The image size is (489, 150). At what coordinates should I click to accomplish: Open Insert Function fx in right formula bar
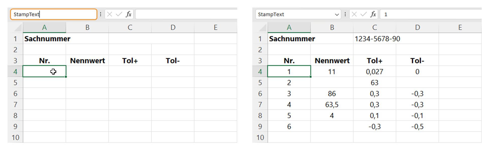pyautogui.click(x=373, y=14)
